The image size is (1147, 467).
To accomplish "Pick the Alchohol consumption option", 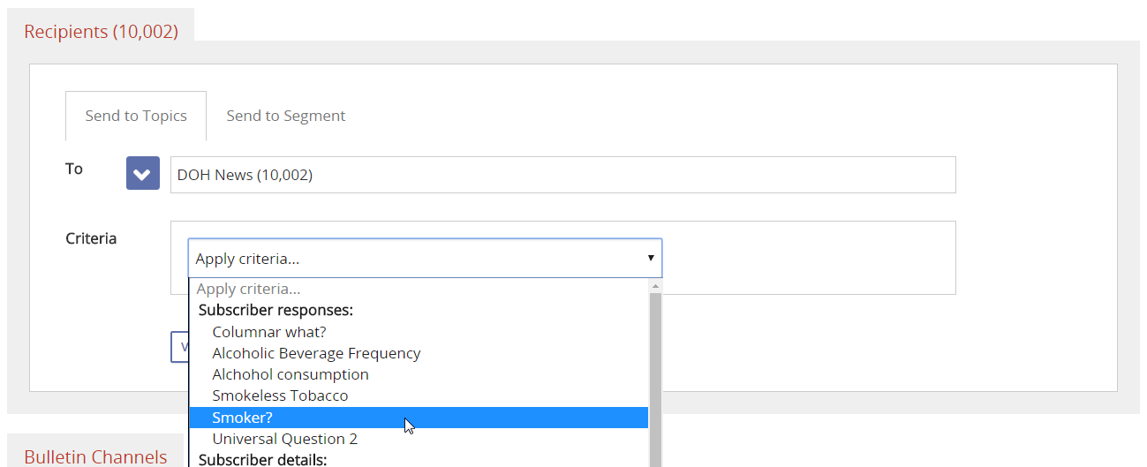I will point(291,374).
